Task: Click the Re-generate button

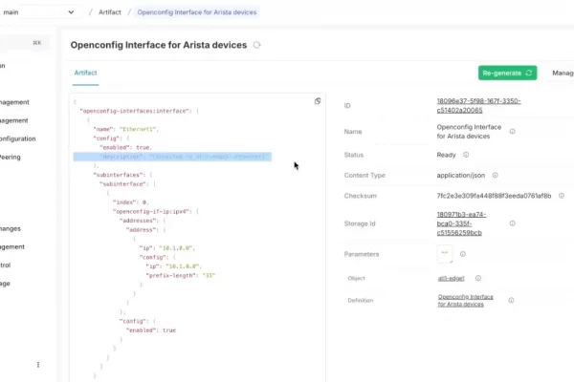Action: pos(507,74)
